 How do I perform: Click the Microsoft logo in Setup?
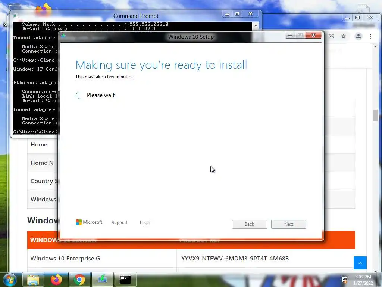[89, 222]
